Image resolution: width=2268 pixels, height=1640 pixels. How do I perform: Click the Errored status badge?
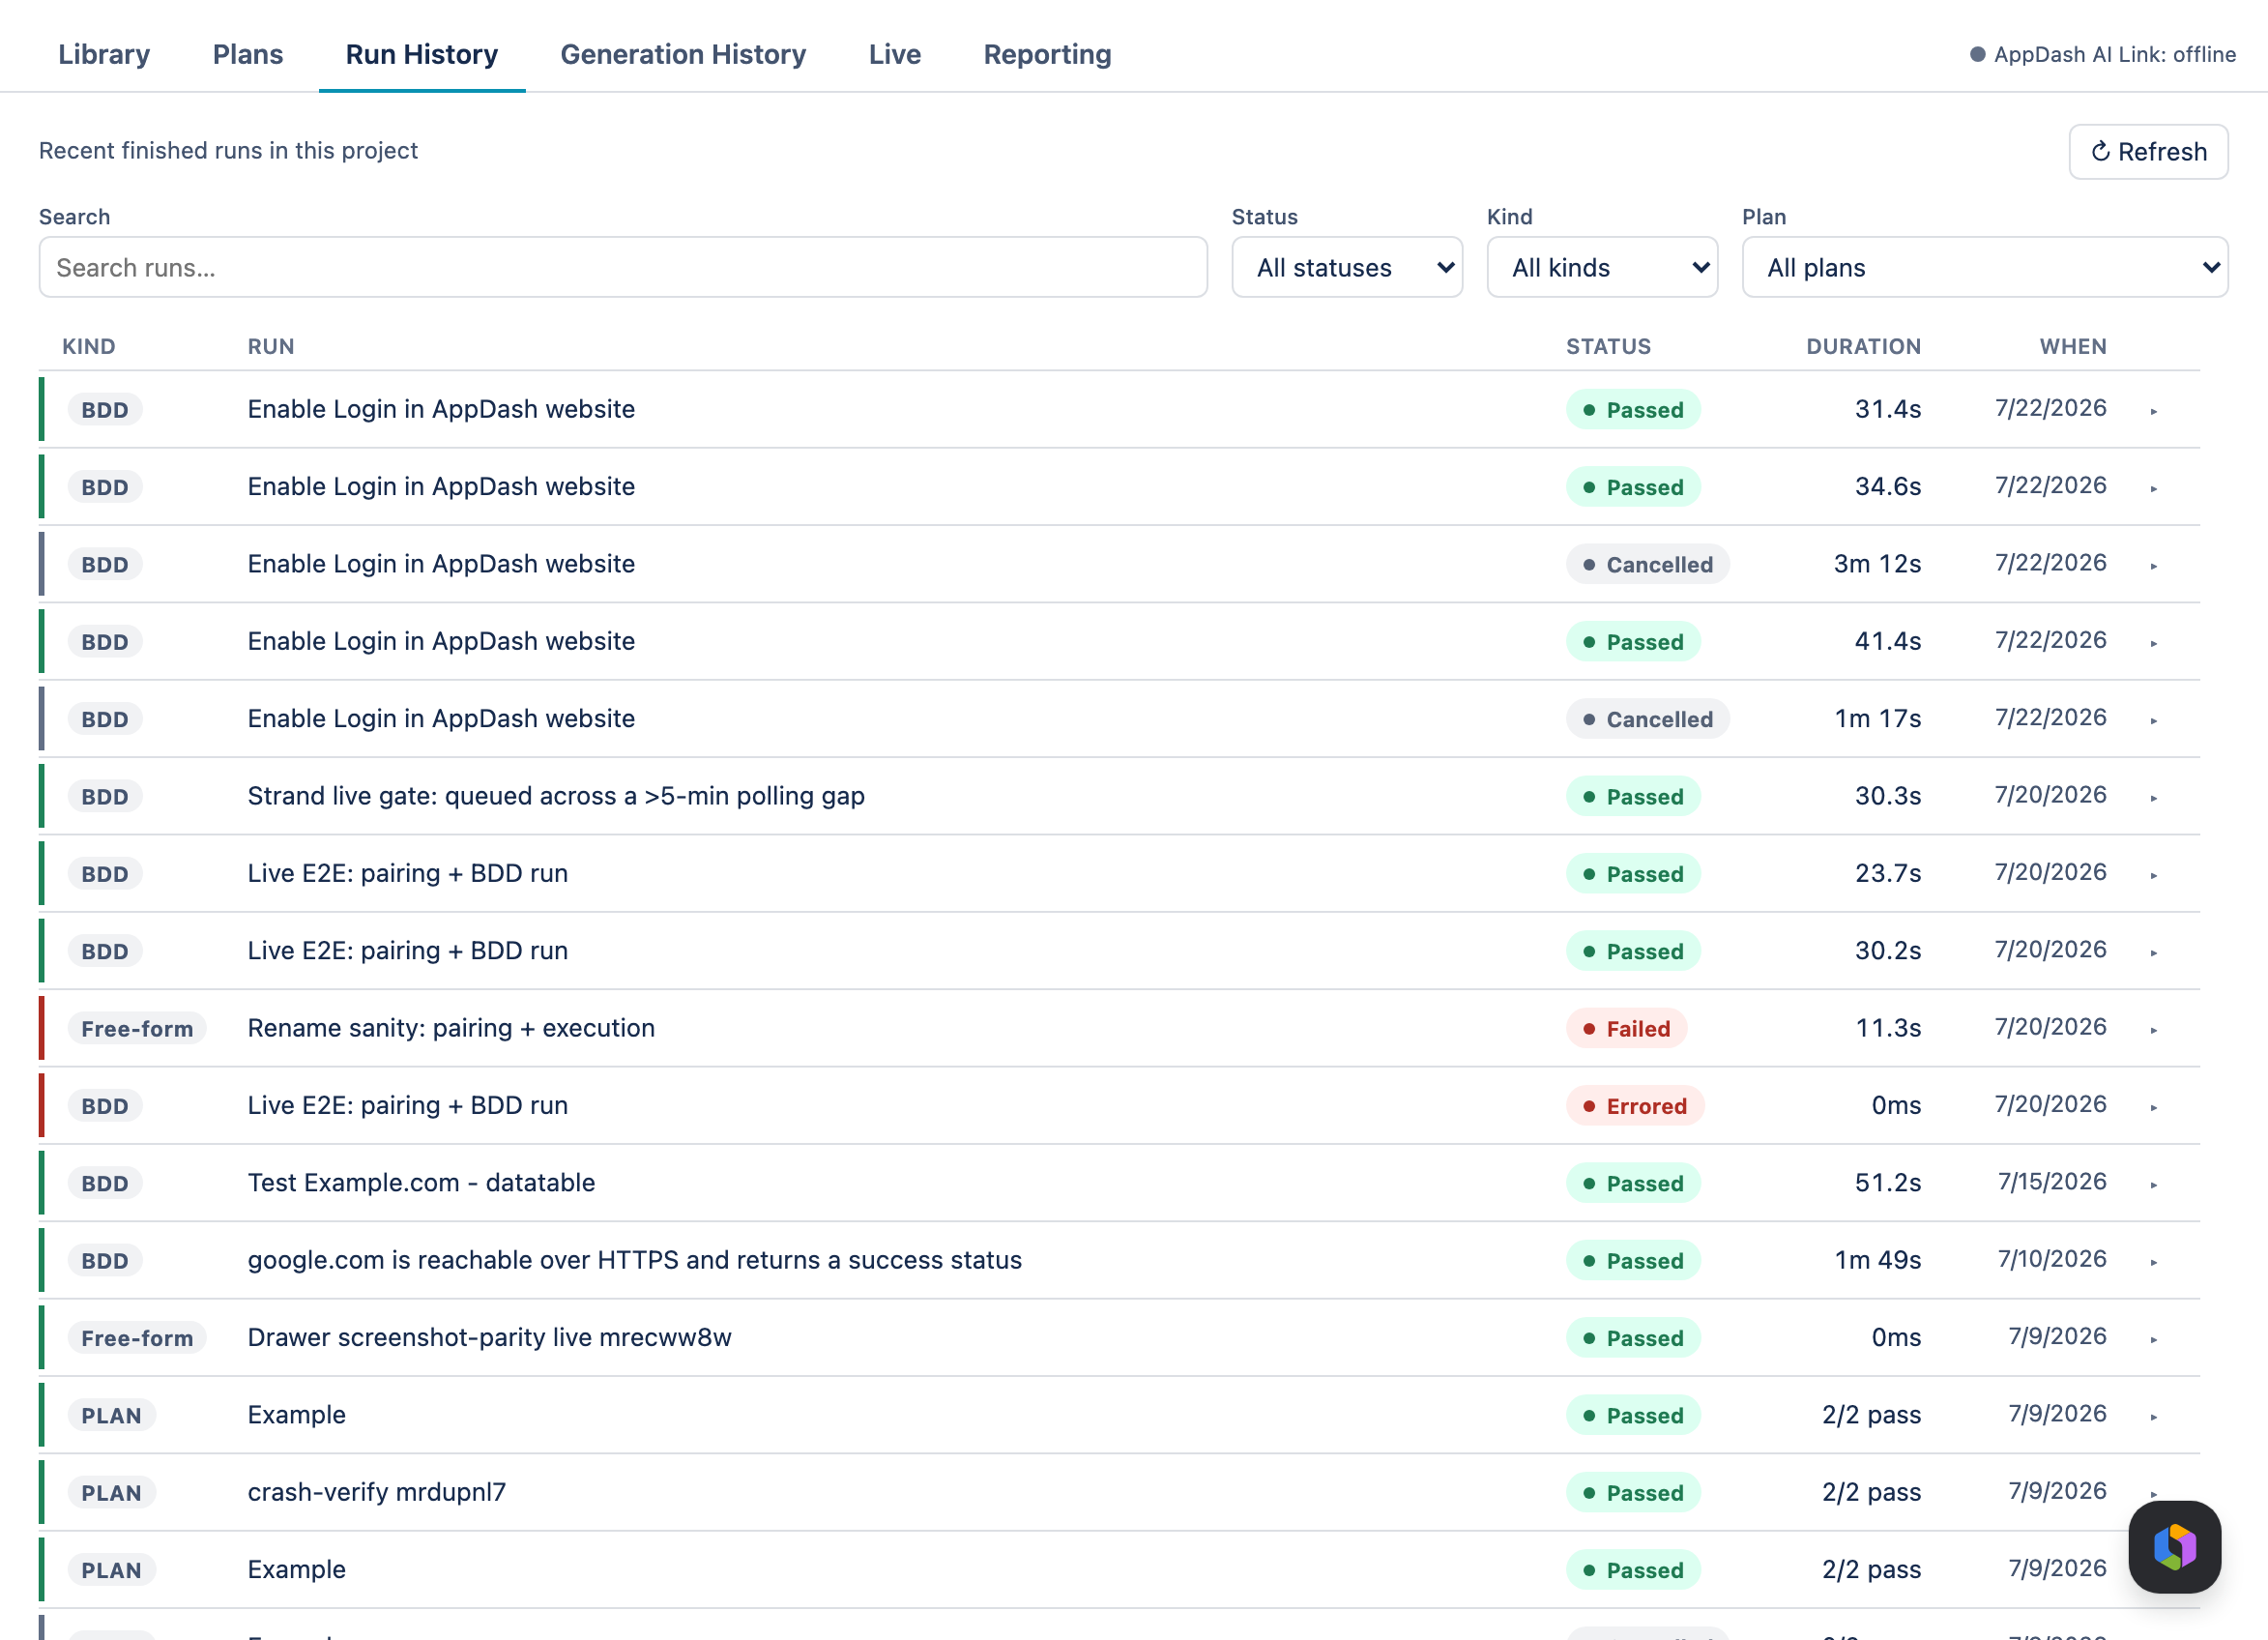coord(1634,1105)
